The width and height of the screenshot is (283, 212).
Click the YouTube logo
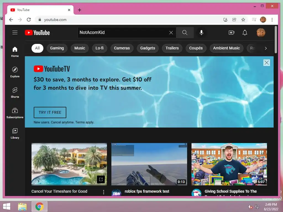point(37,33)
